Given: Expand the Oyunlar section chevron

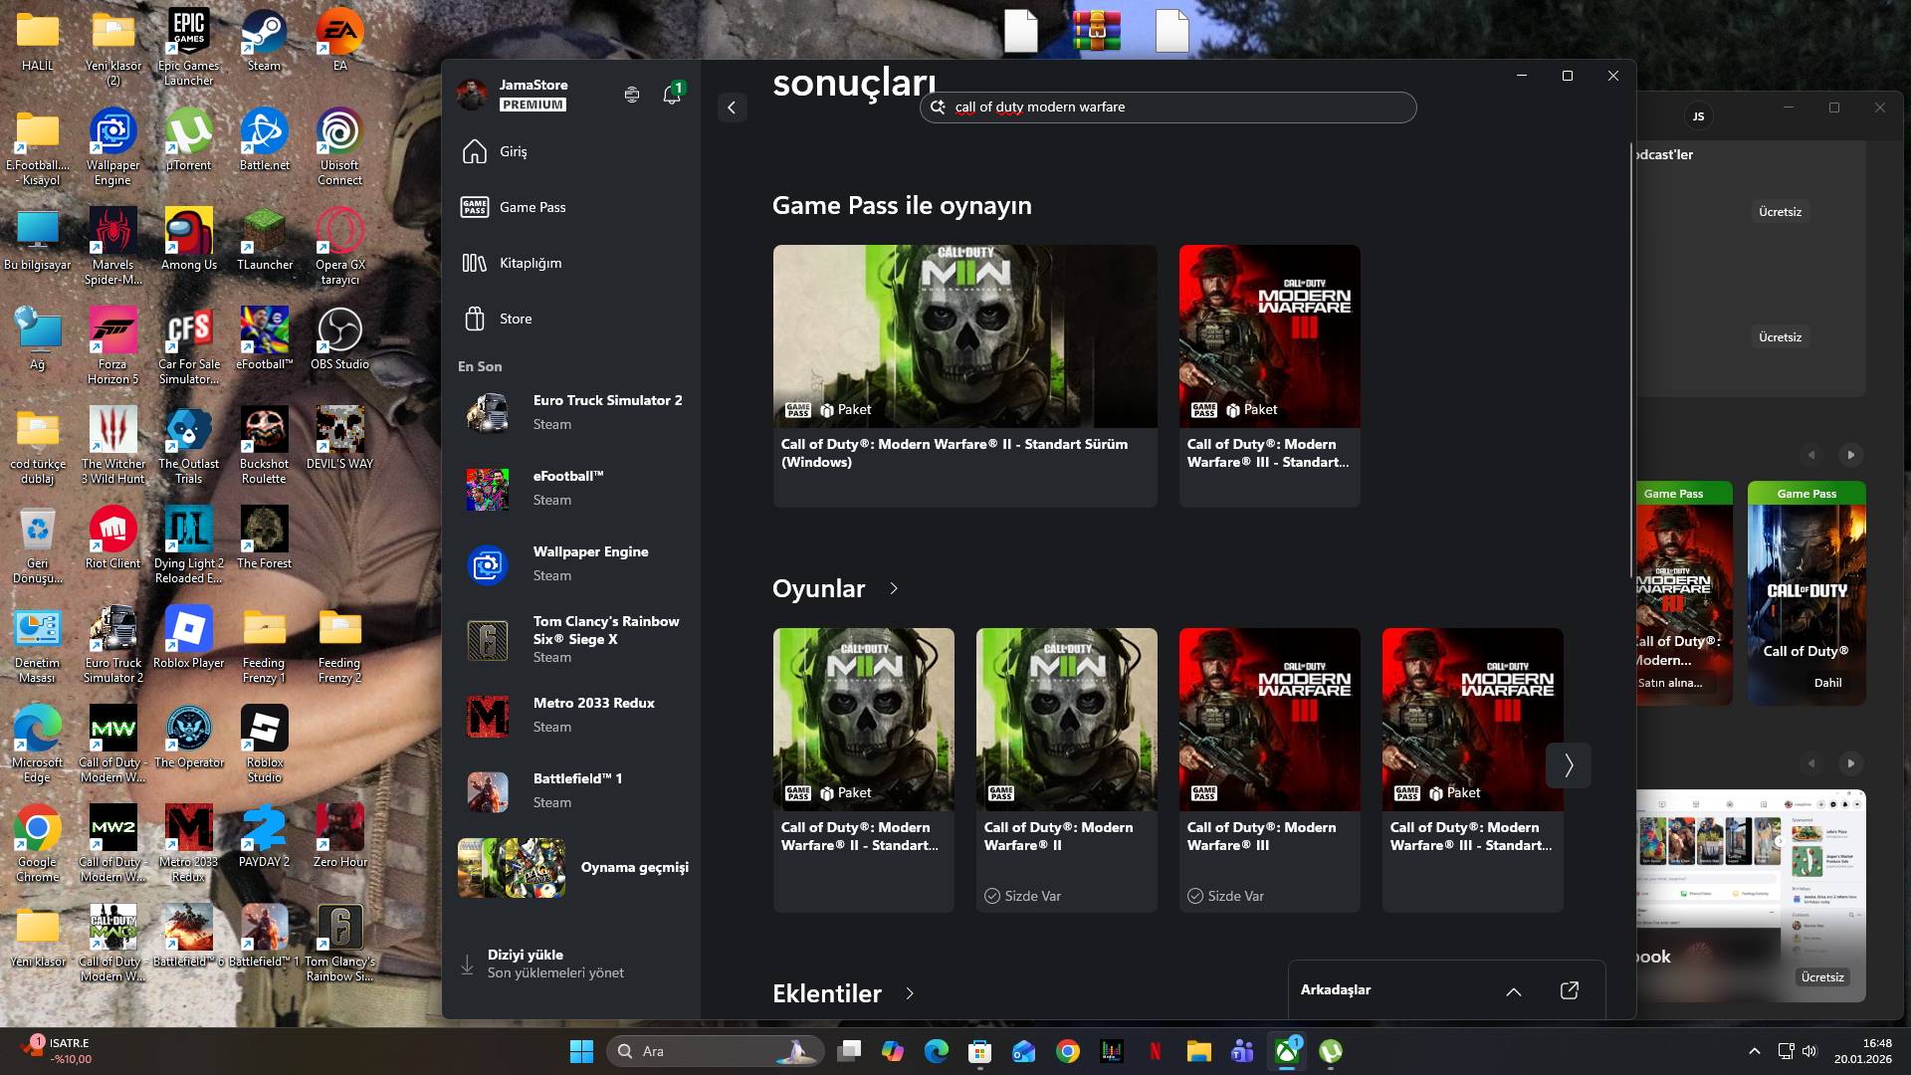Looking at the screenshot, I should pyautogui.click(x=894, y=588).
